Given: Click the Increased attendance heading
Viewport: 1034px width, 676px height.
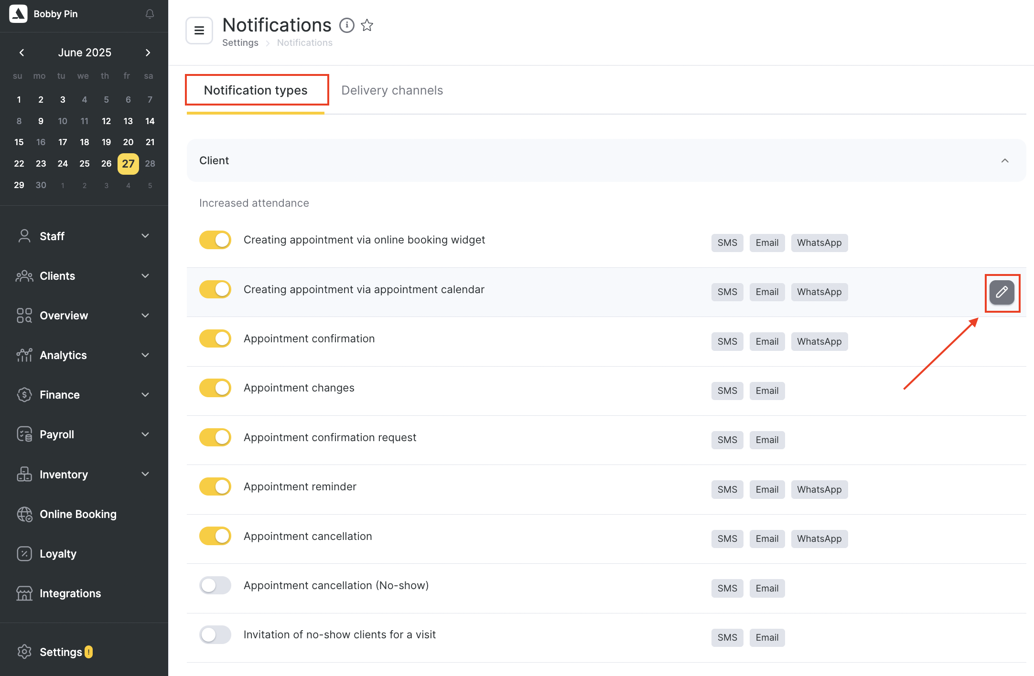Looking at the screenshot, I should [x=254, y=203].
